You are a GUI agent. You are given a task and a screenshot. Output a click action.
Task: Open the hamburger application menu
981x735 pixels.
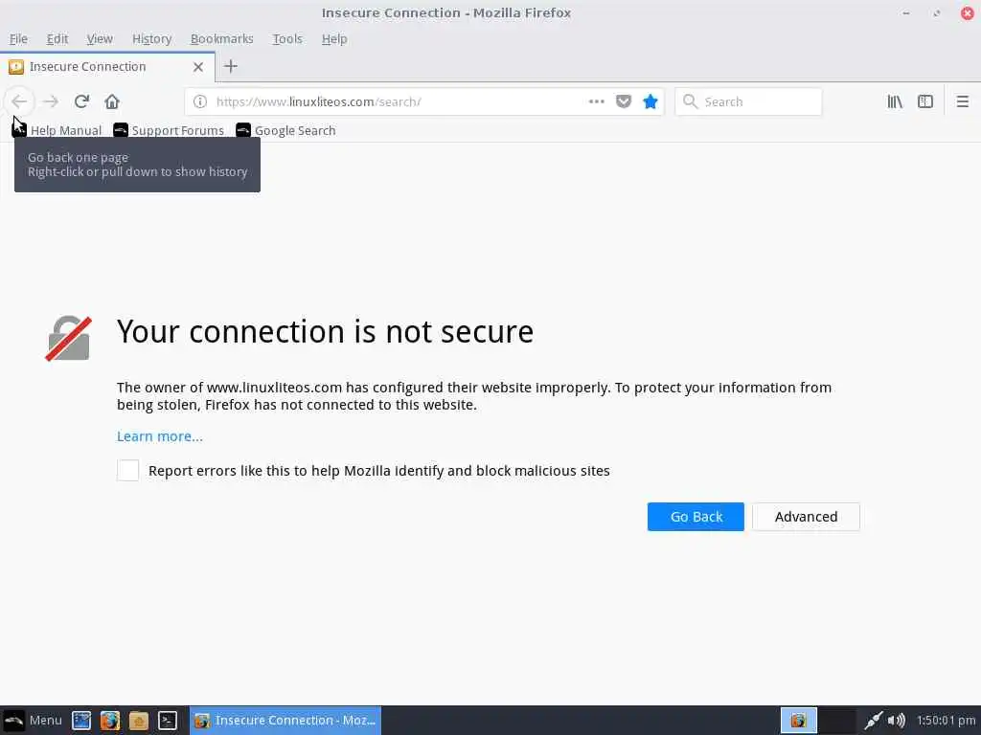[962, 101]
